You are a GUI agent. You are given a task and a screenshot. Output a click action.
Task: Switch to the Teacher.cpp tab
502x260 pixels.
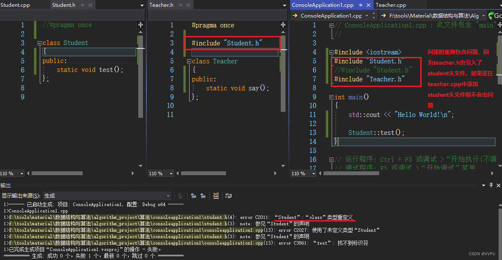pyautogui.click(x=391, y=5)
